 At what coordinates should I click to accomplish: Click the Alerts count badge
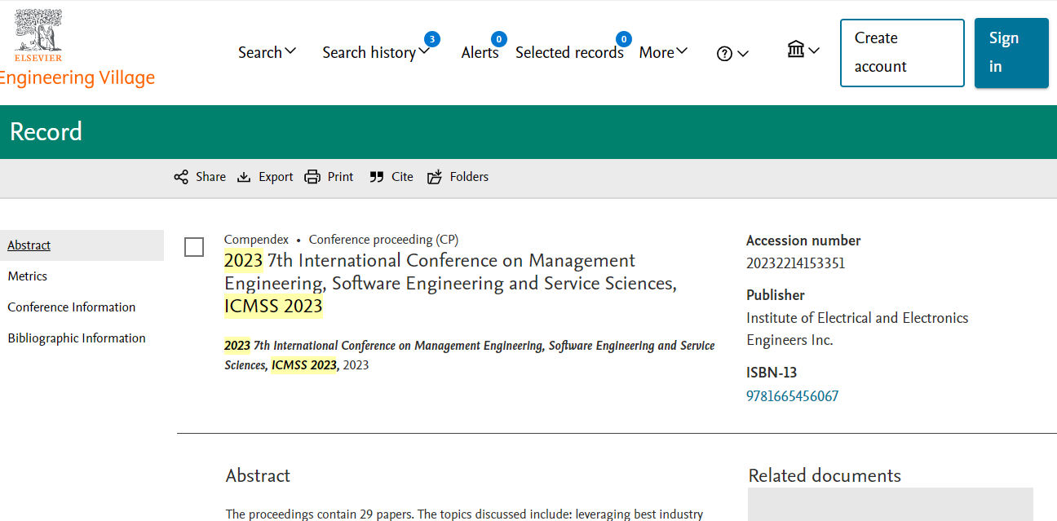pyautogui.click(x=499, y=38)
